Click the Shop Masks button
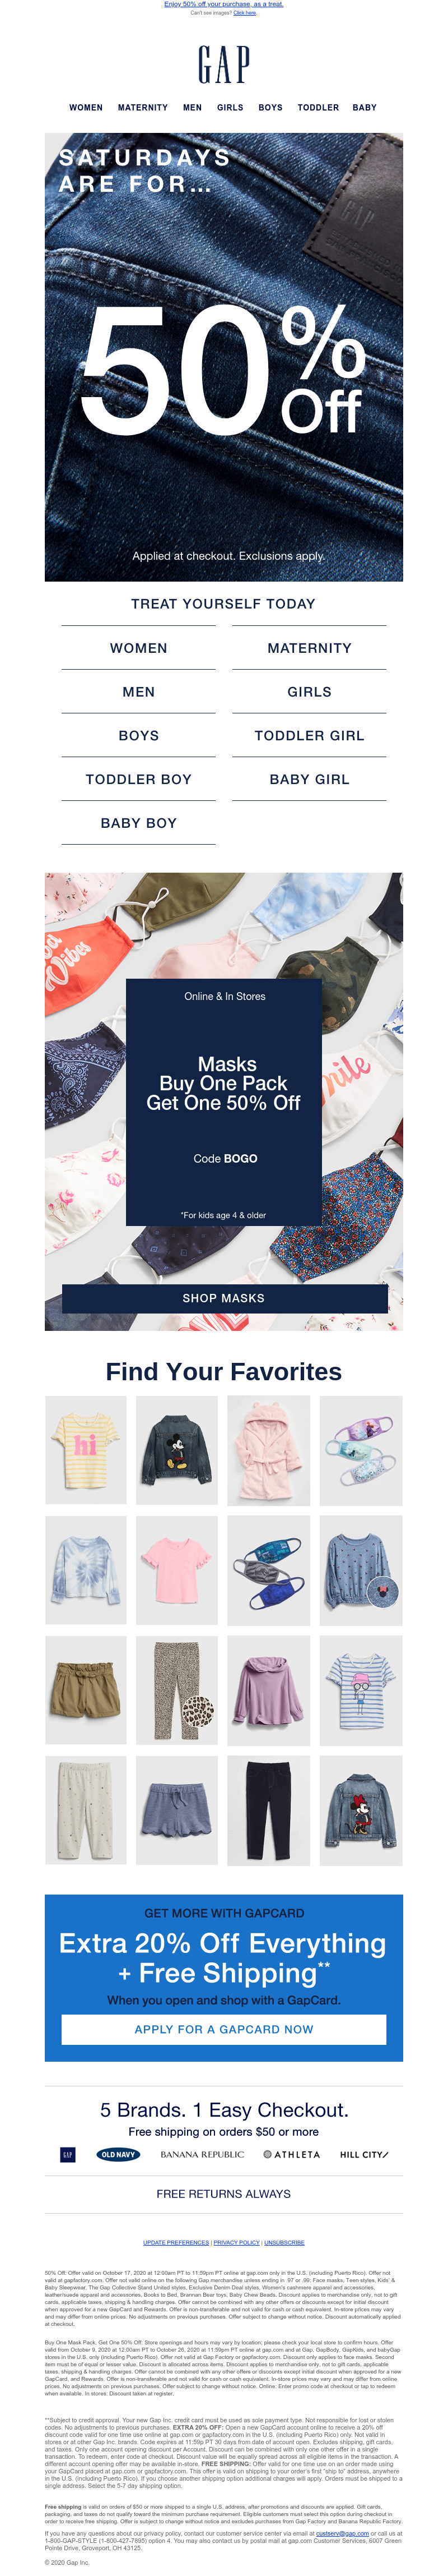 tap(225, 1298)
